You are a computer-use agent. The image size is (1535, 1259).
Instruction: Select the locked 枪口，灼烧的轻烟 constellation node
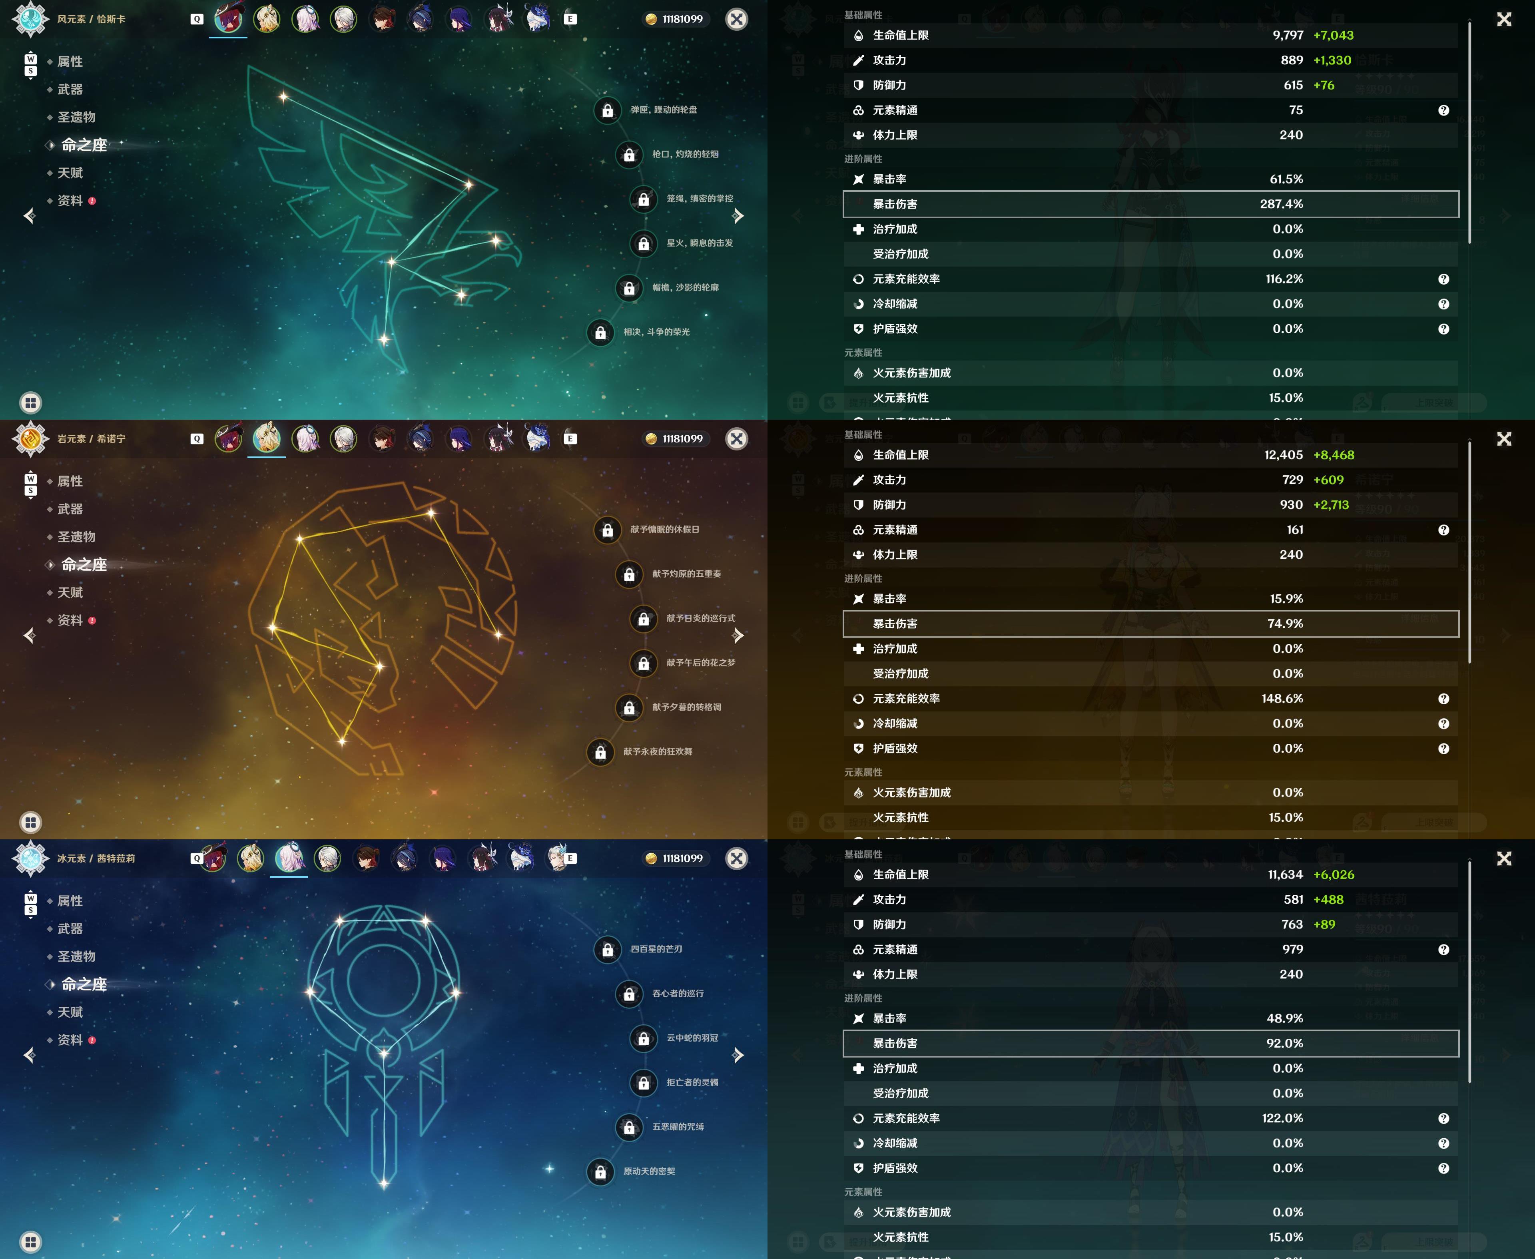pos(629,154)
